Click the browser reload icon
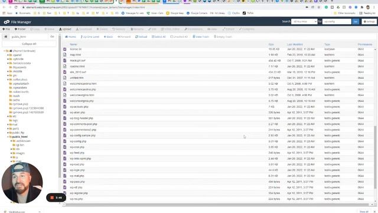Image resolution: width=378 pixels, height=213 pixels. pyautogui.click(x=16, y=7)
